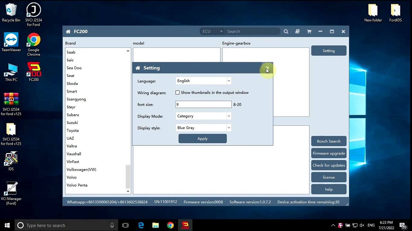Select SVCI J2534 for ford v125 archive icon

[11, 104]
